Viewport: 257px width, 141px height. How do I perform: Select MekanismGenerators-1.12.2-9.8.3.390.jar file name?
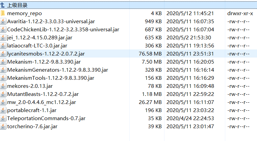tap(57, 70)
